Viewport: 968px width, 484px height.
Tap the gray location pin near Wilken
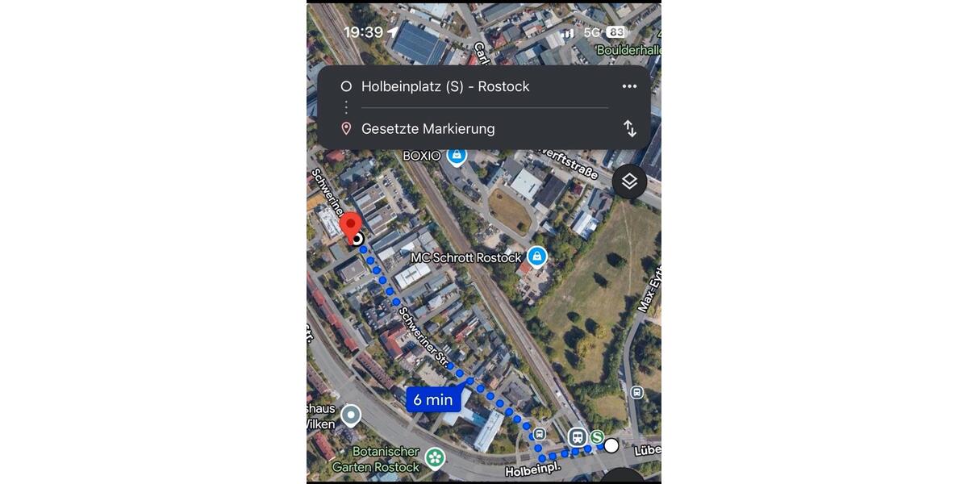(350, 415)
